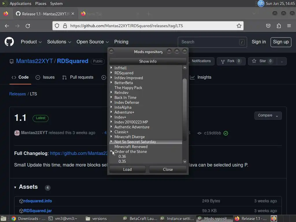Select Minecraft Renewed in the mods list

131,147
